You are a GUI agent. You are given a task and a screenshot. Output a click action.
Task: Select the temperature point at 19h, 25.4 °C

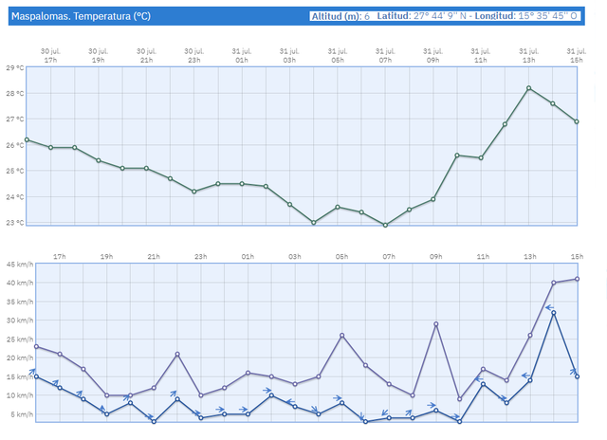pyautogui.click(x=99, y=160)
